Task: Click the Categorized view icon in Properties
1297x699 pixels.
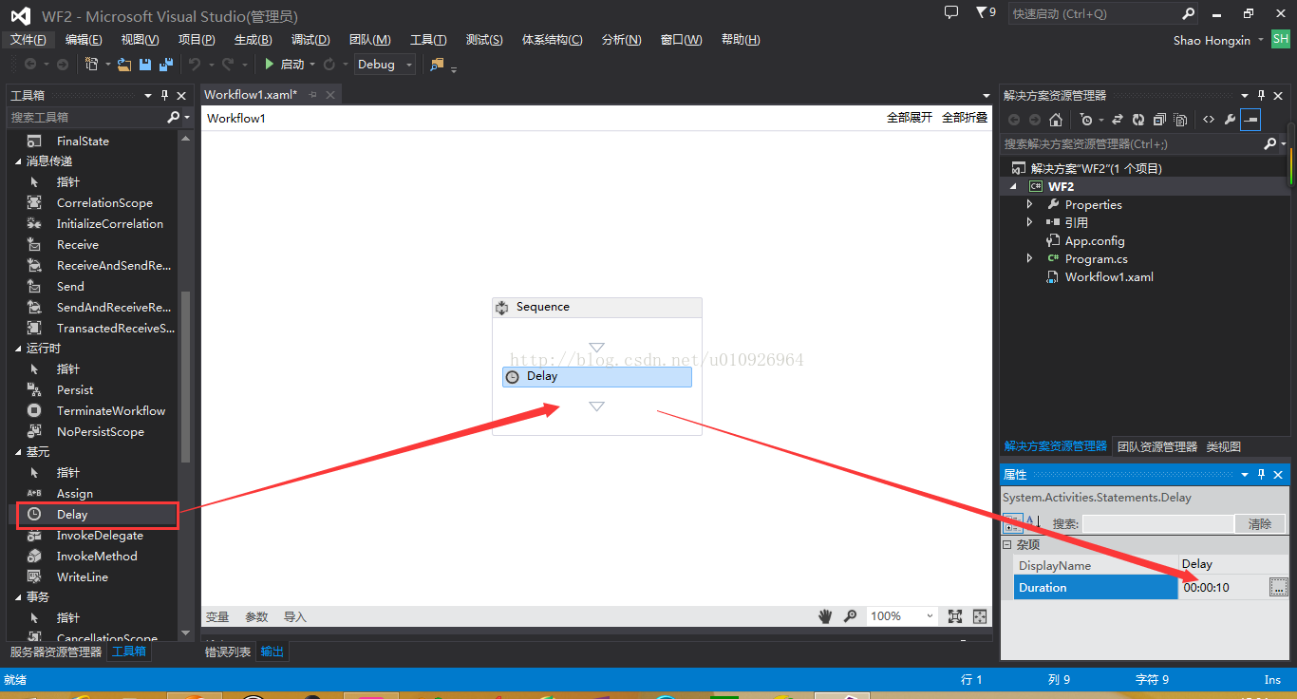Action: [1013, 523]
